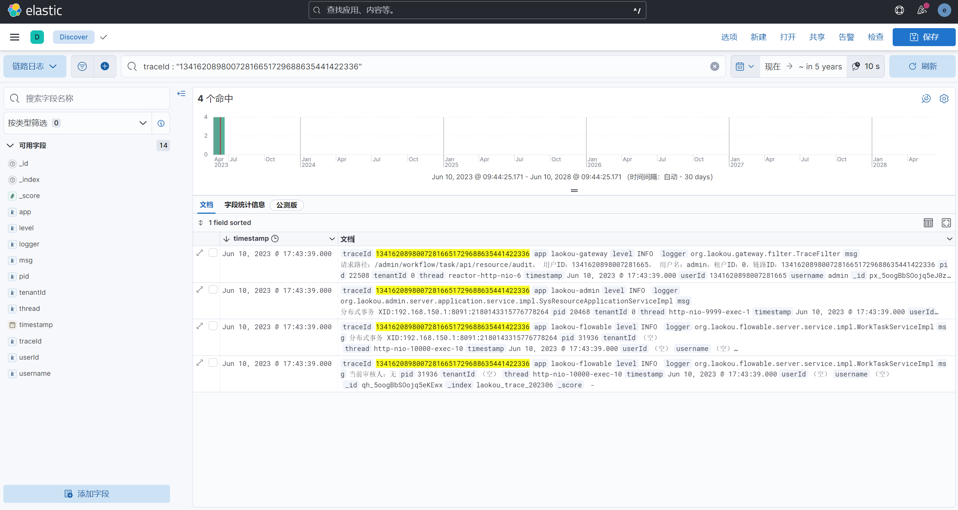Clear the query with the X icon
Image resolution: width=958 pixels, height=510 pixels.
tap(714, 66)
